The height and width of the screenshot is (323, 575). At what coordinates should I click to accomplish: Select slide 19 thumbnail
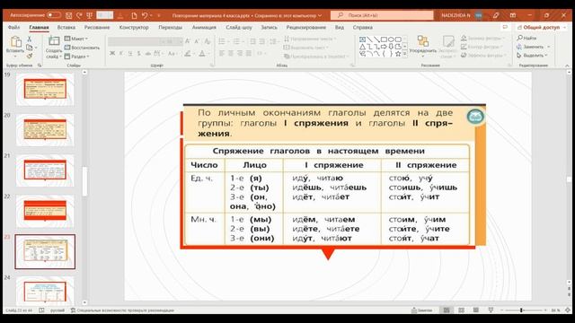(x=45, y=90)
